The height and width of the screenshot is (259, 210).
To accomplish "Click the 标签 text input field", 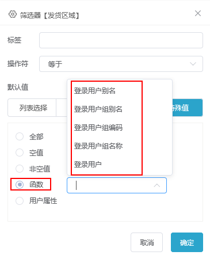I will (121, 40).
